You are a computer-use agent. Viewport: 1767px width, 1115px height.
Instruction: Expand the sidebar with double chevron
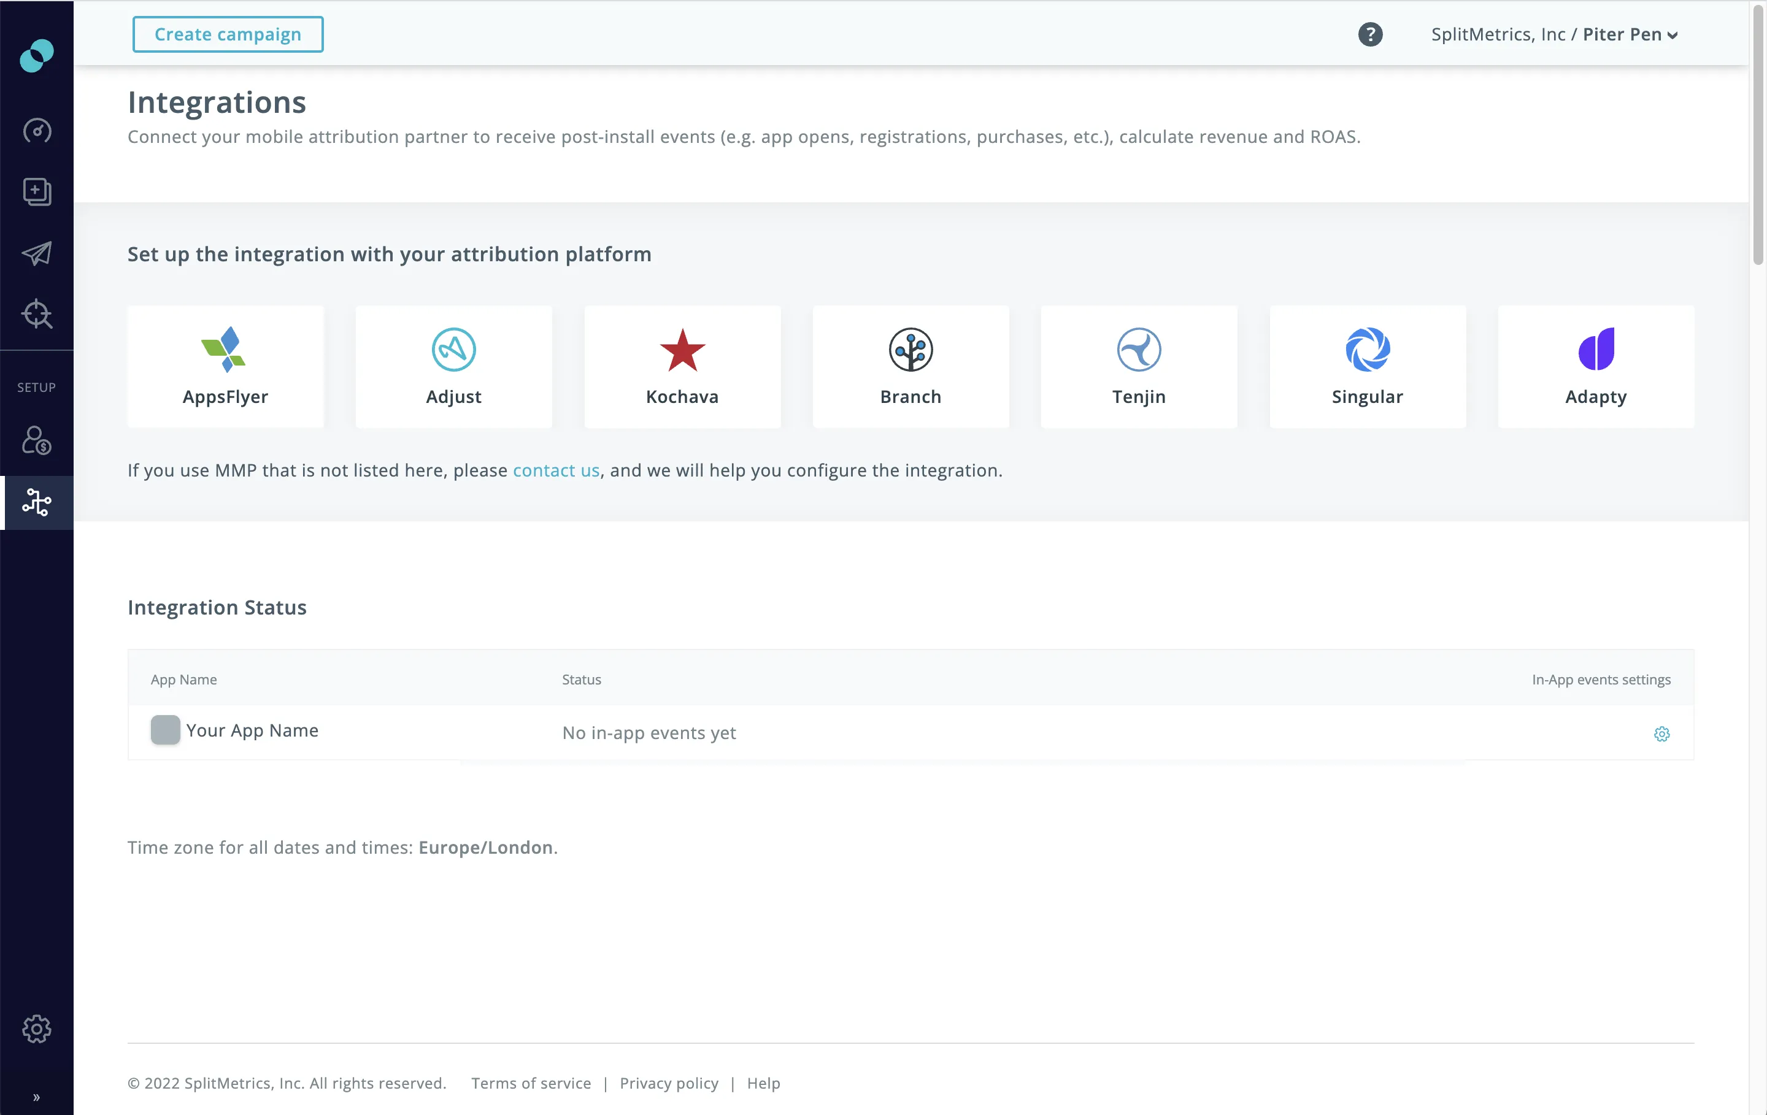pyautogui.click(x=37, y=1097)
